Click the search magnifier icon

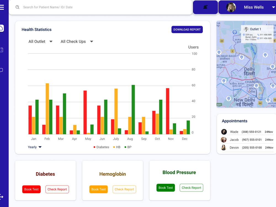point(17,7)
